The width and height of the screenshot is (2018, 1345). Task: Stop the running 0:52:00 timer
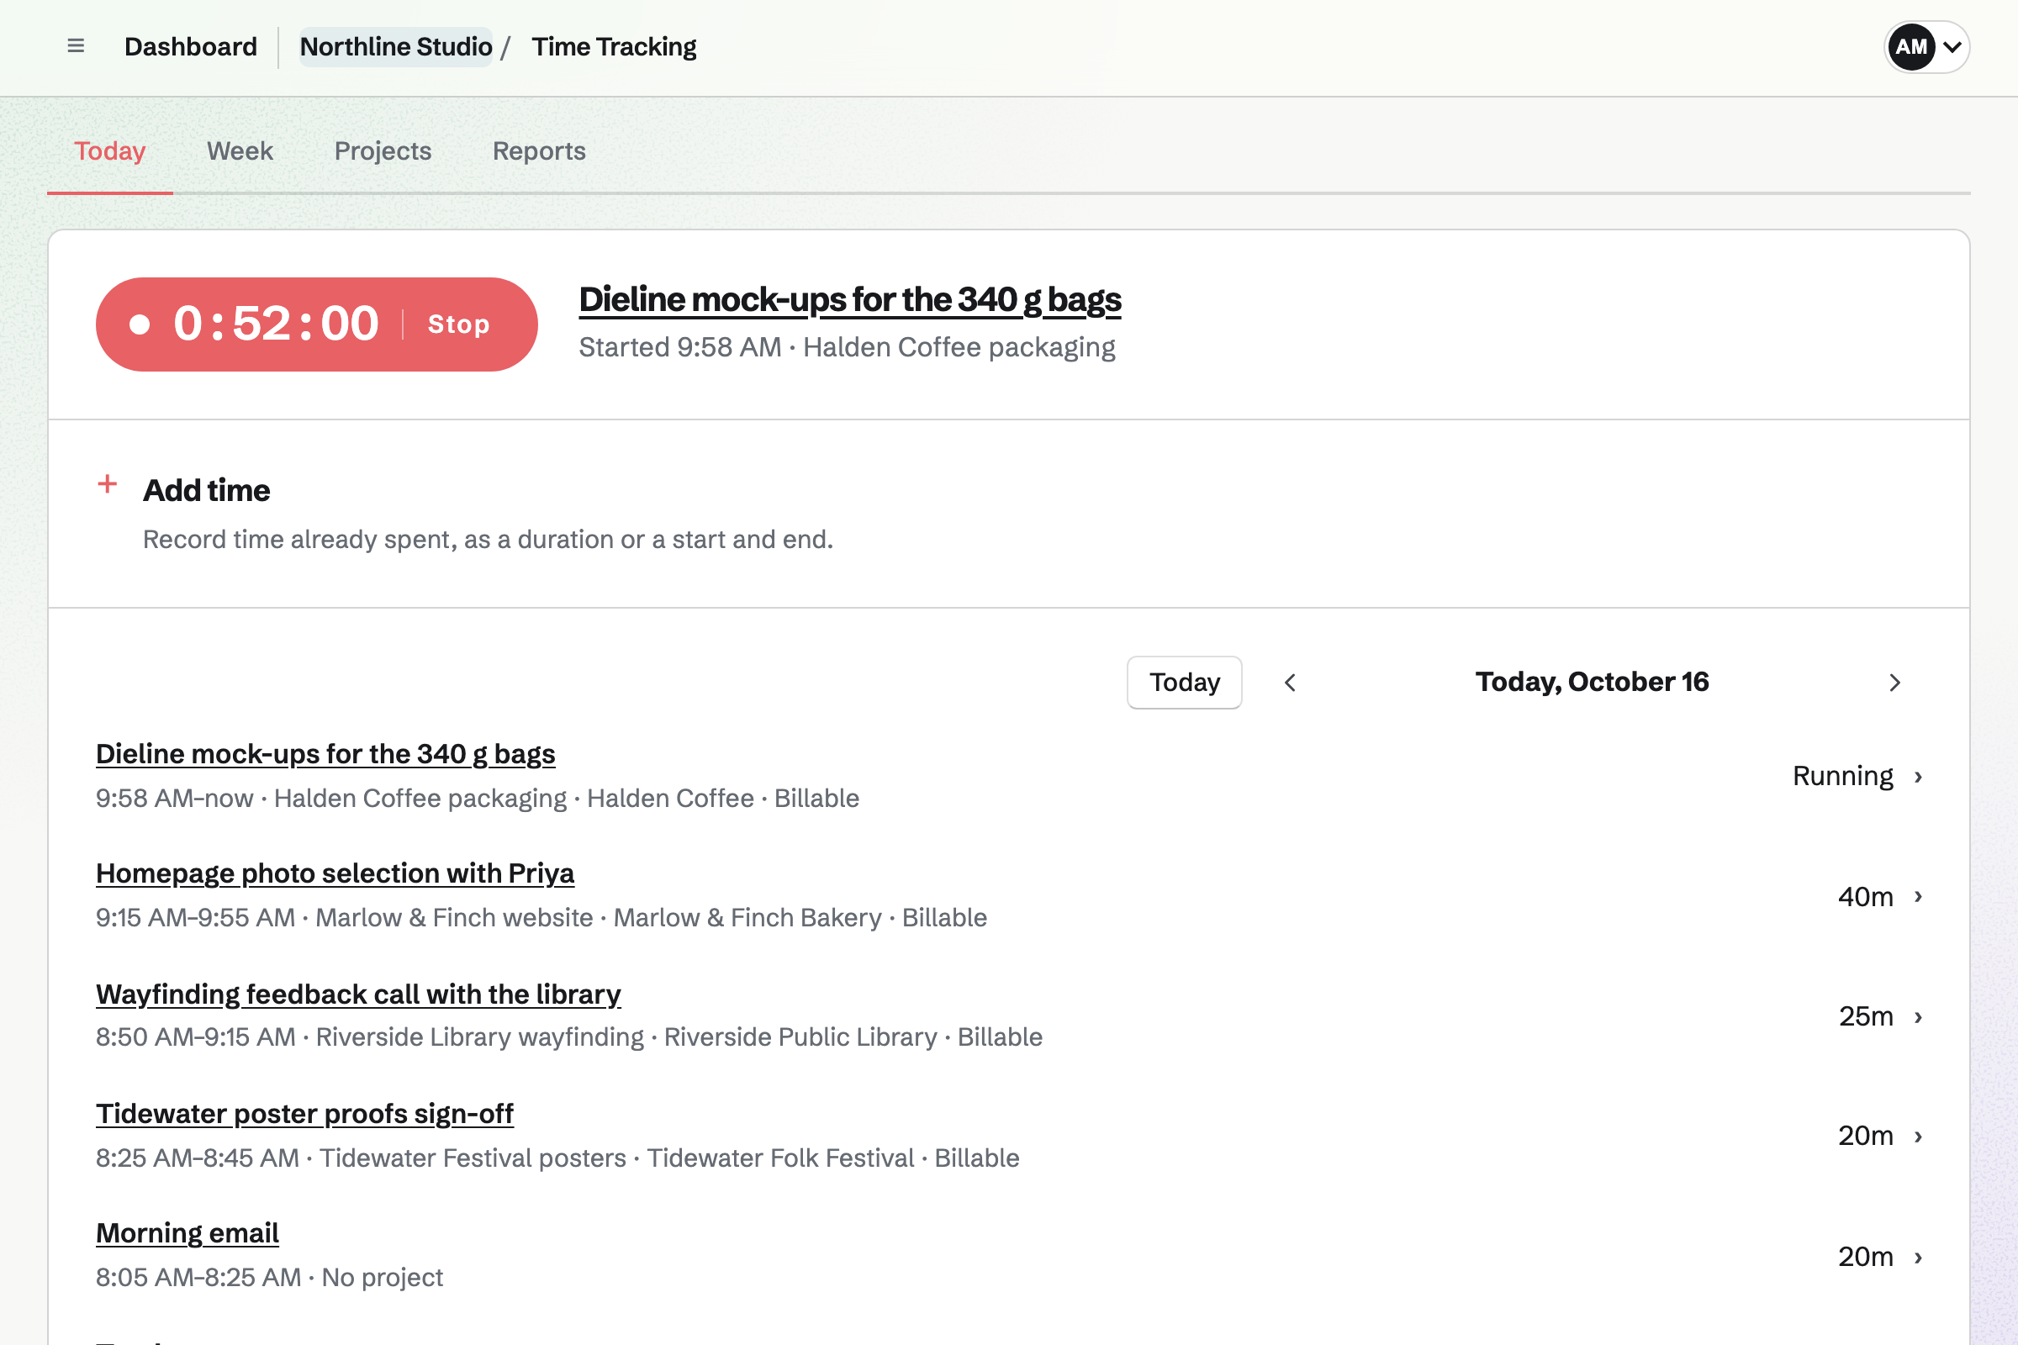point(459,324)
